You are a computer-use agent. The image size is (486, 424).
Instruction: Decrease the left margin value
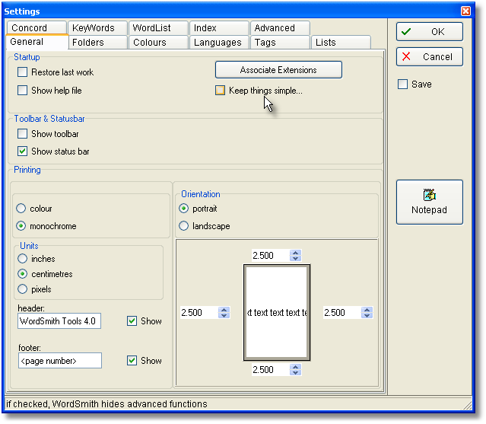(224, 315)
